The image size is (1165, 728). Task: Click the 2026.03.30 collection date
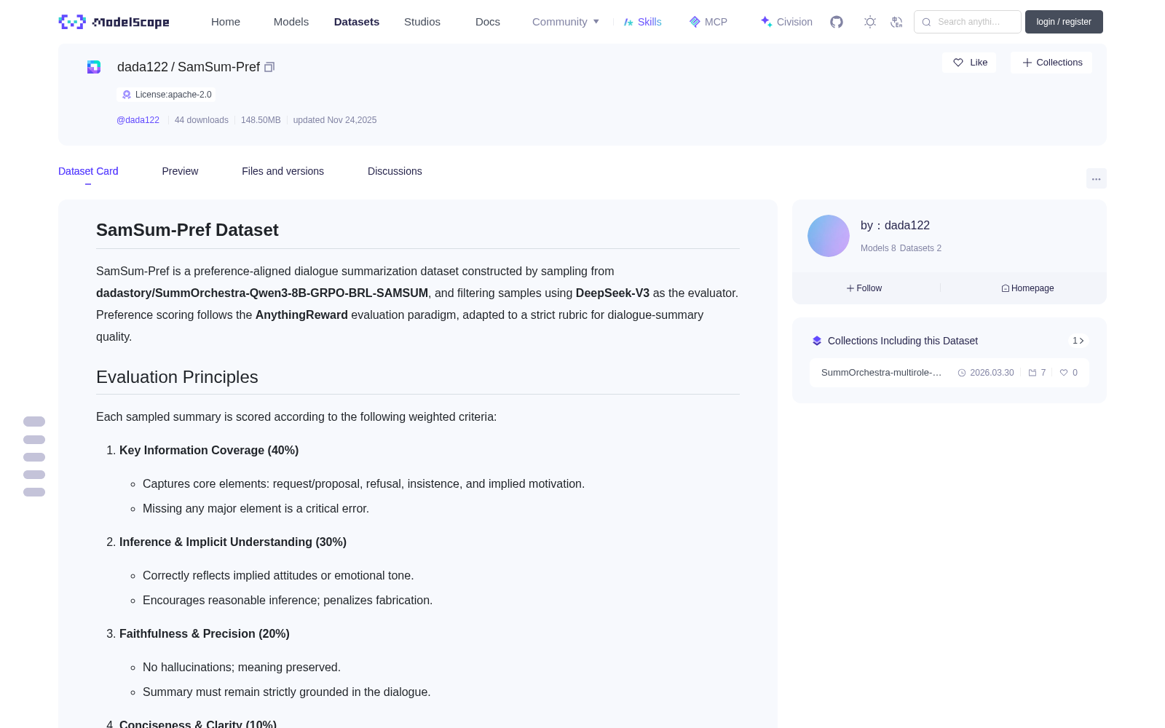tap(992, 373)
